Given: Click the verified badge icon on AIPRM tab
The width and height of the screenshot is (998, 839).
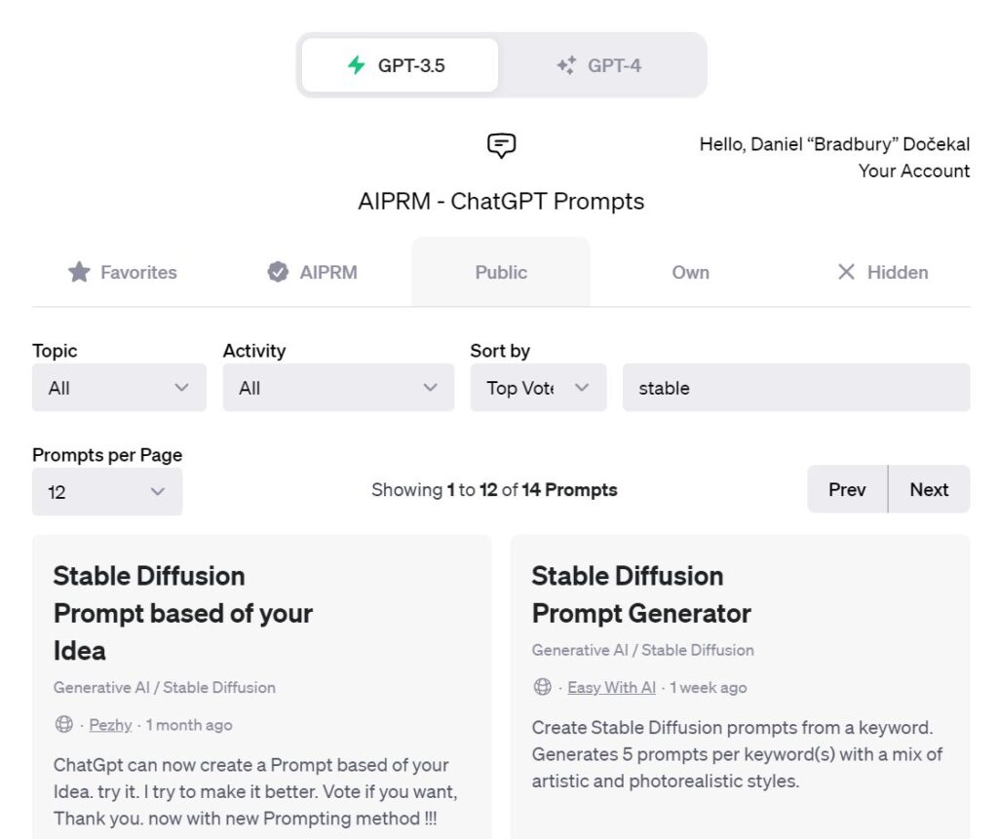Looking at the screenshot, I should (278, 272).
